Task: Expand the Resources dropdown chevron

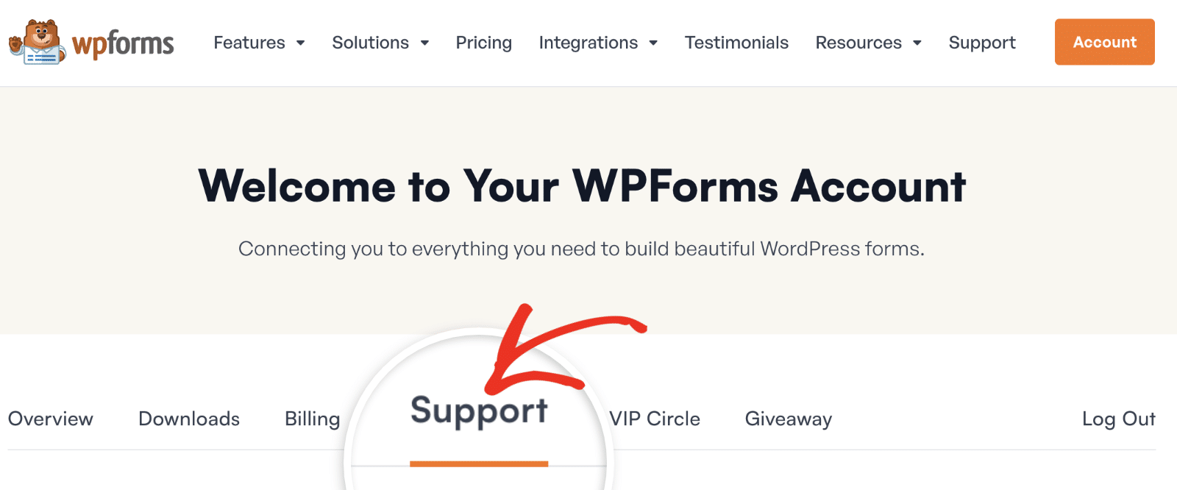Action: (917, 43)
